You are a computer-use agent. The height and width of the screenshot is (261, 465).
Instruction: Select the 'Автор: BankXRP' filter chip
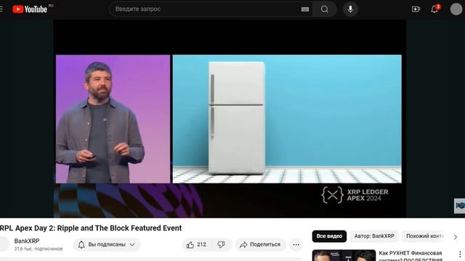tap(374, 236)
